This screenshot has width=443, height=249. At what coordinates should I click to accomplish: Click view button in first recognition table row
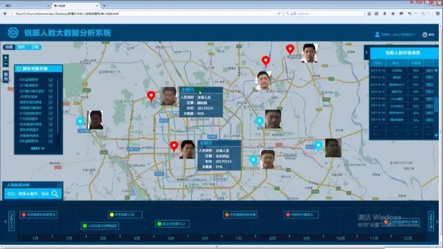point(429,71)
